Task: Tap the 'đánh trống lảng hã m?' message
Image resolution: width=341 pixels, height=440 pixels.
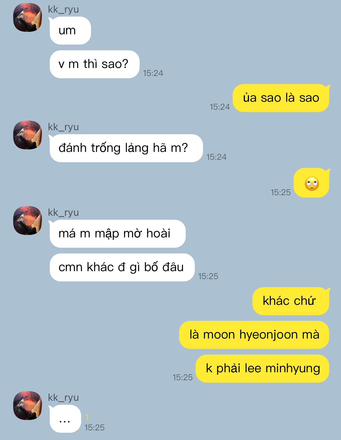Action: click(126, 148)
